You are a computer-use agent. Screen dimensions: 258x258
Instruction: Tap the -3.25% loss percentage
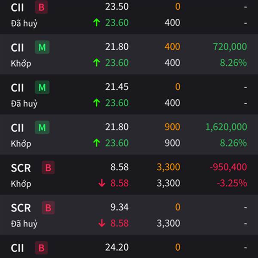click(232, 183)
